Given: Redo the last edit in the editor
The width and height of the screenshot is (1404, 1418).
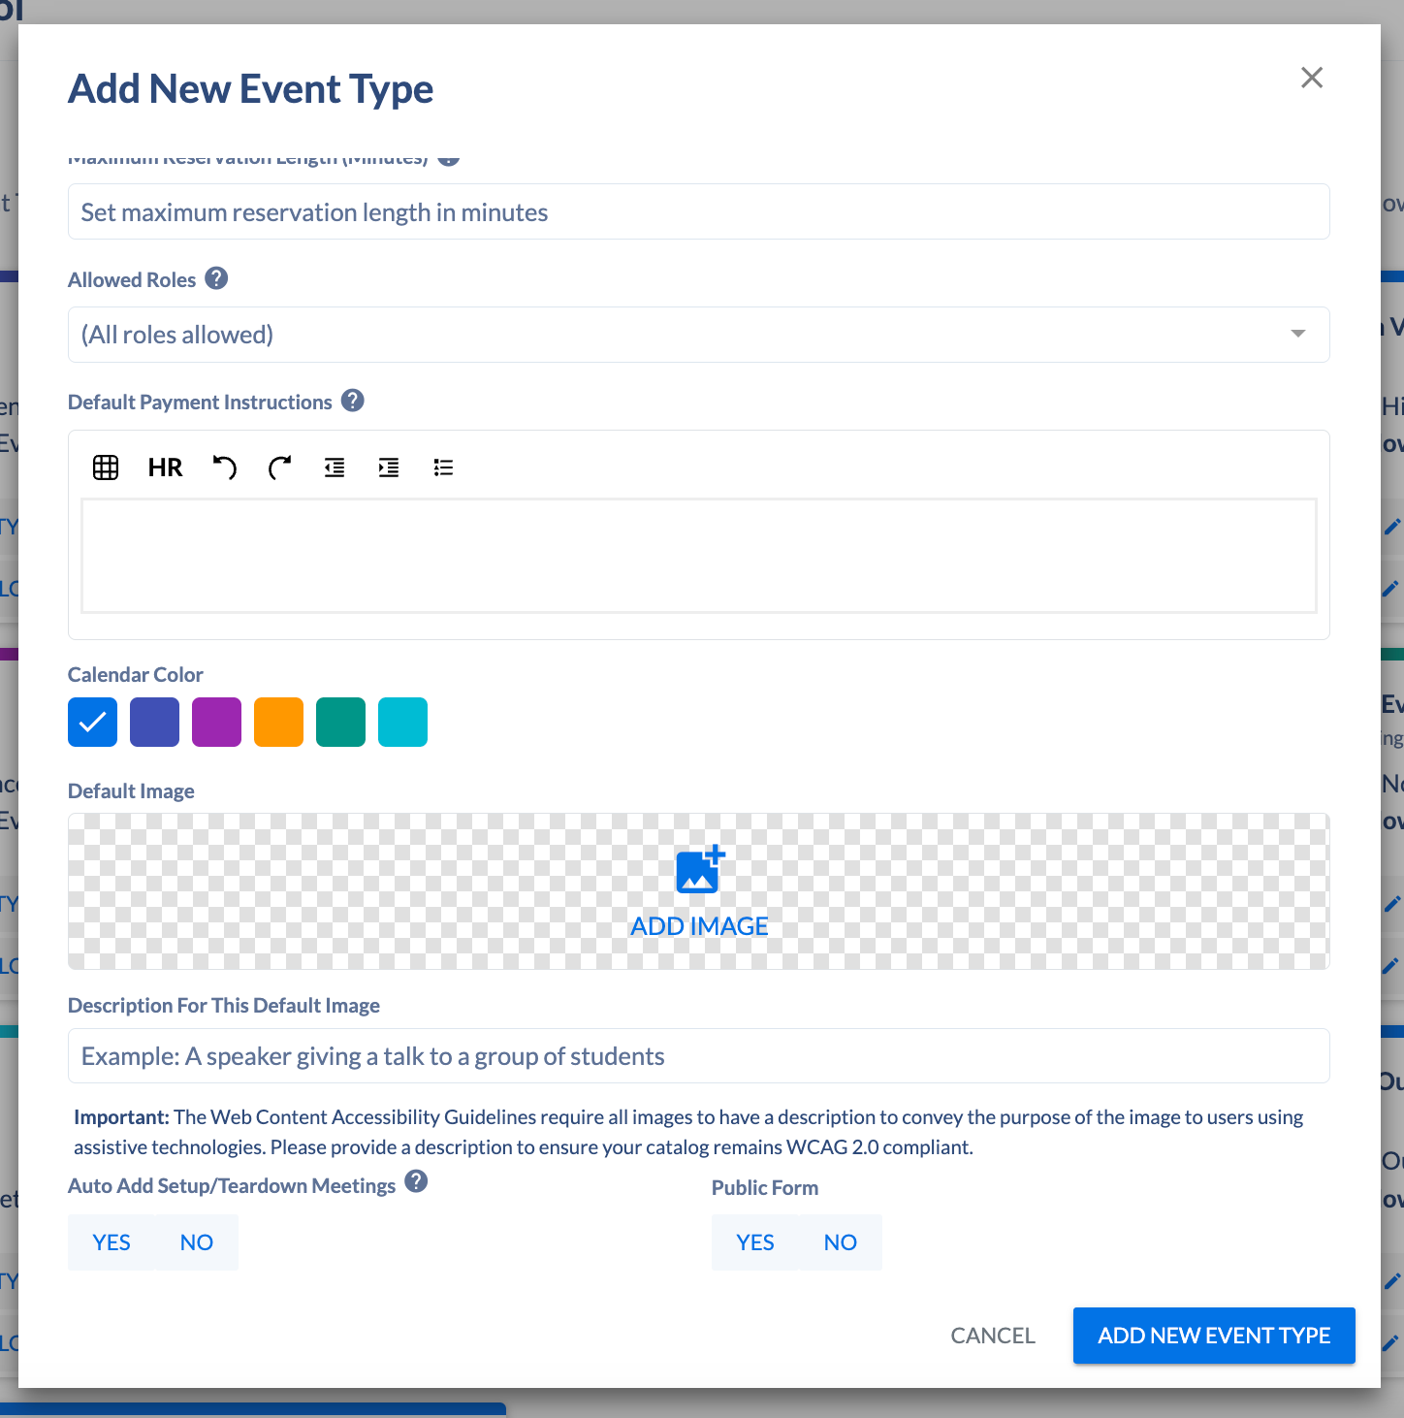Looking at the screenshot, I should pyautogui.click(x=280, y=467).
